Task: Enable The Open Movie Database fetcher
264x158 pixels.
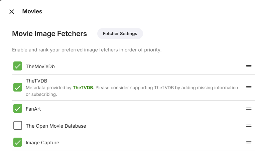Action: pyautogui.click(x=18, y=126)
